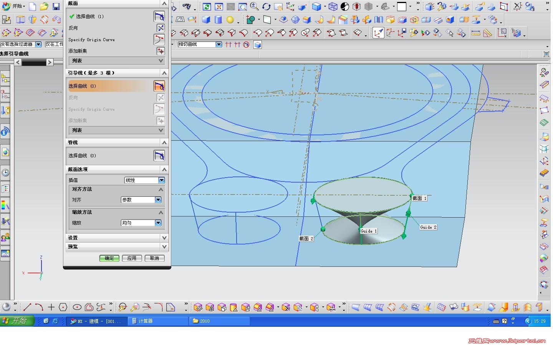Screen dimensions: 553x346
Task: Select the Zoom magnifier tool
Action: 254,7
